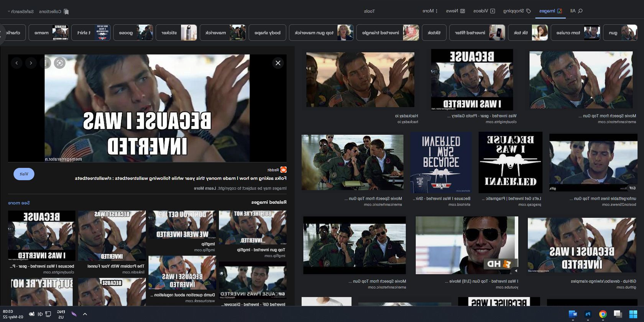This screenshot has width=644, height=322.
Task: Open the Tools filter options
Action: pos(369,11)
